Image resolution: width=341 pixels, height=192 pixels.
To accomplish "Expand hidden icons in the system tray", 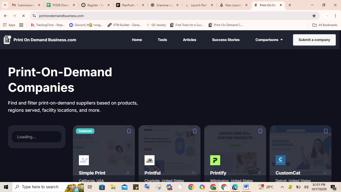I will coord(282,187).
